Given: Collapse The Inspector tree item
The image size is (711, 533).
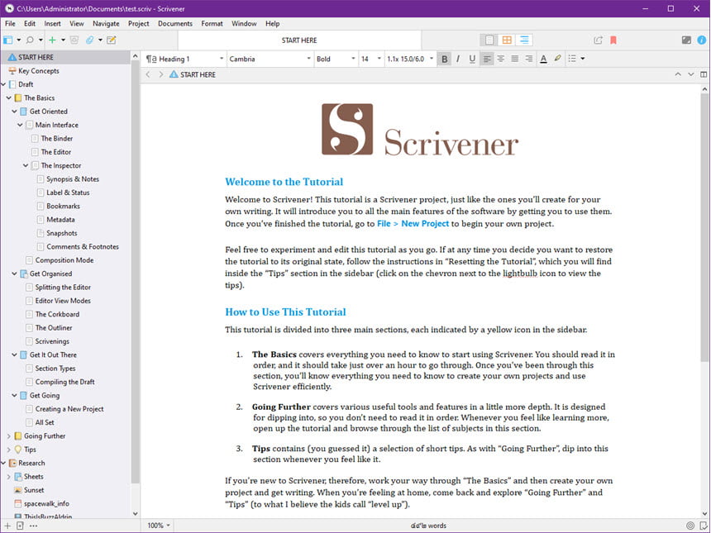Looking at the screenshot, I should point(26,166).
